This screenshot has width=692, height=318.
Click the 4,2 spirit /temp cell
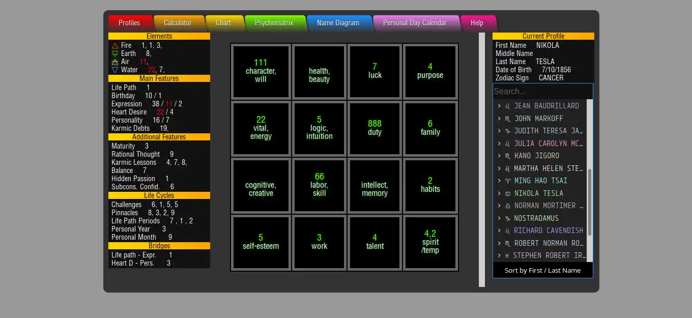click(x=430, y=242)
